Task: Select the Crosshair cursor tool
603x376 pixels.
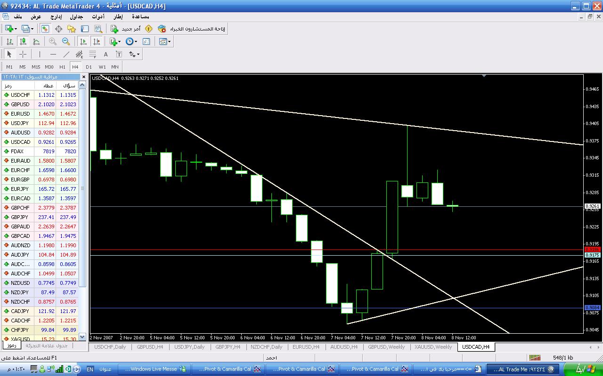Action: (23, 54)
